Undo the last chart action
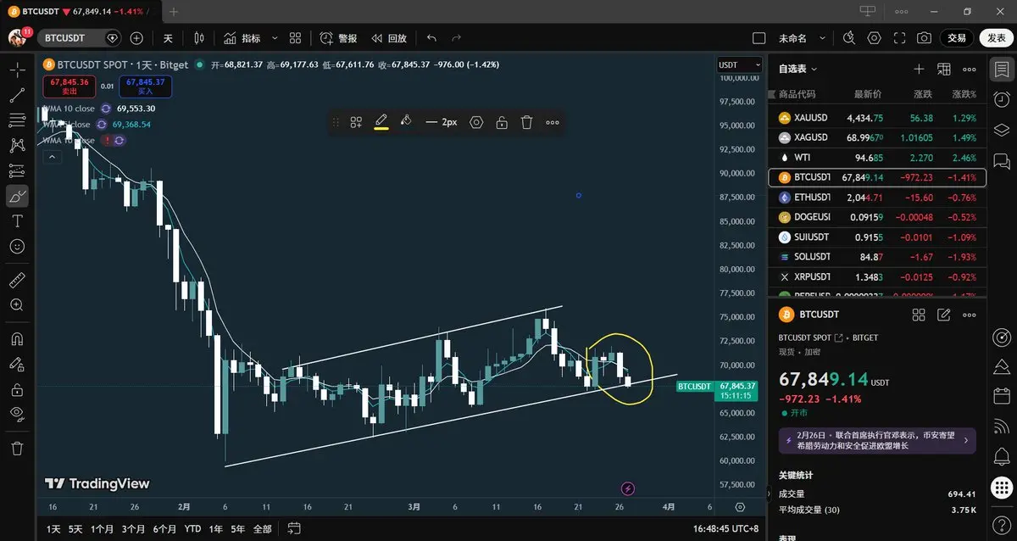 click(x=432, y=38)
